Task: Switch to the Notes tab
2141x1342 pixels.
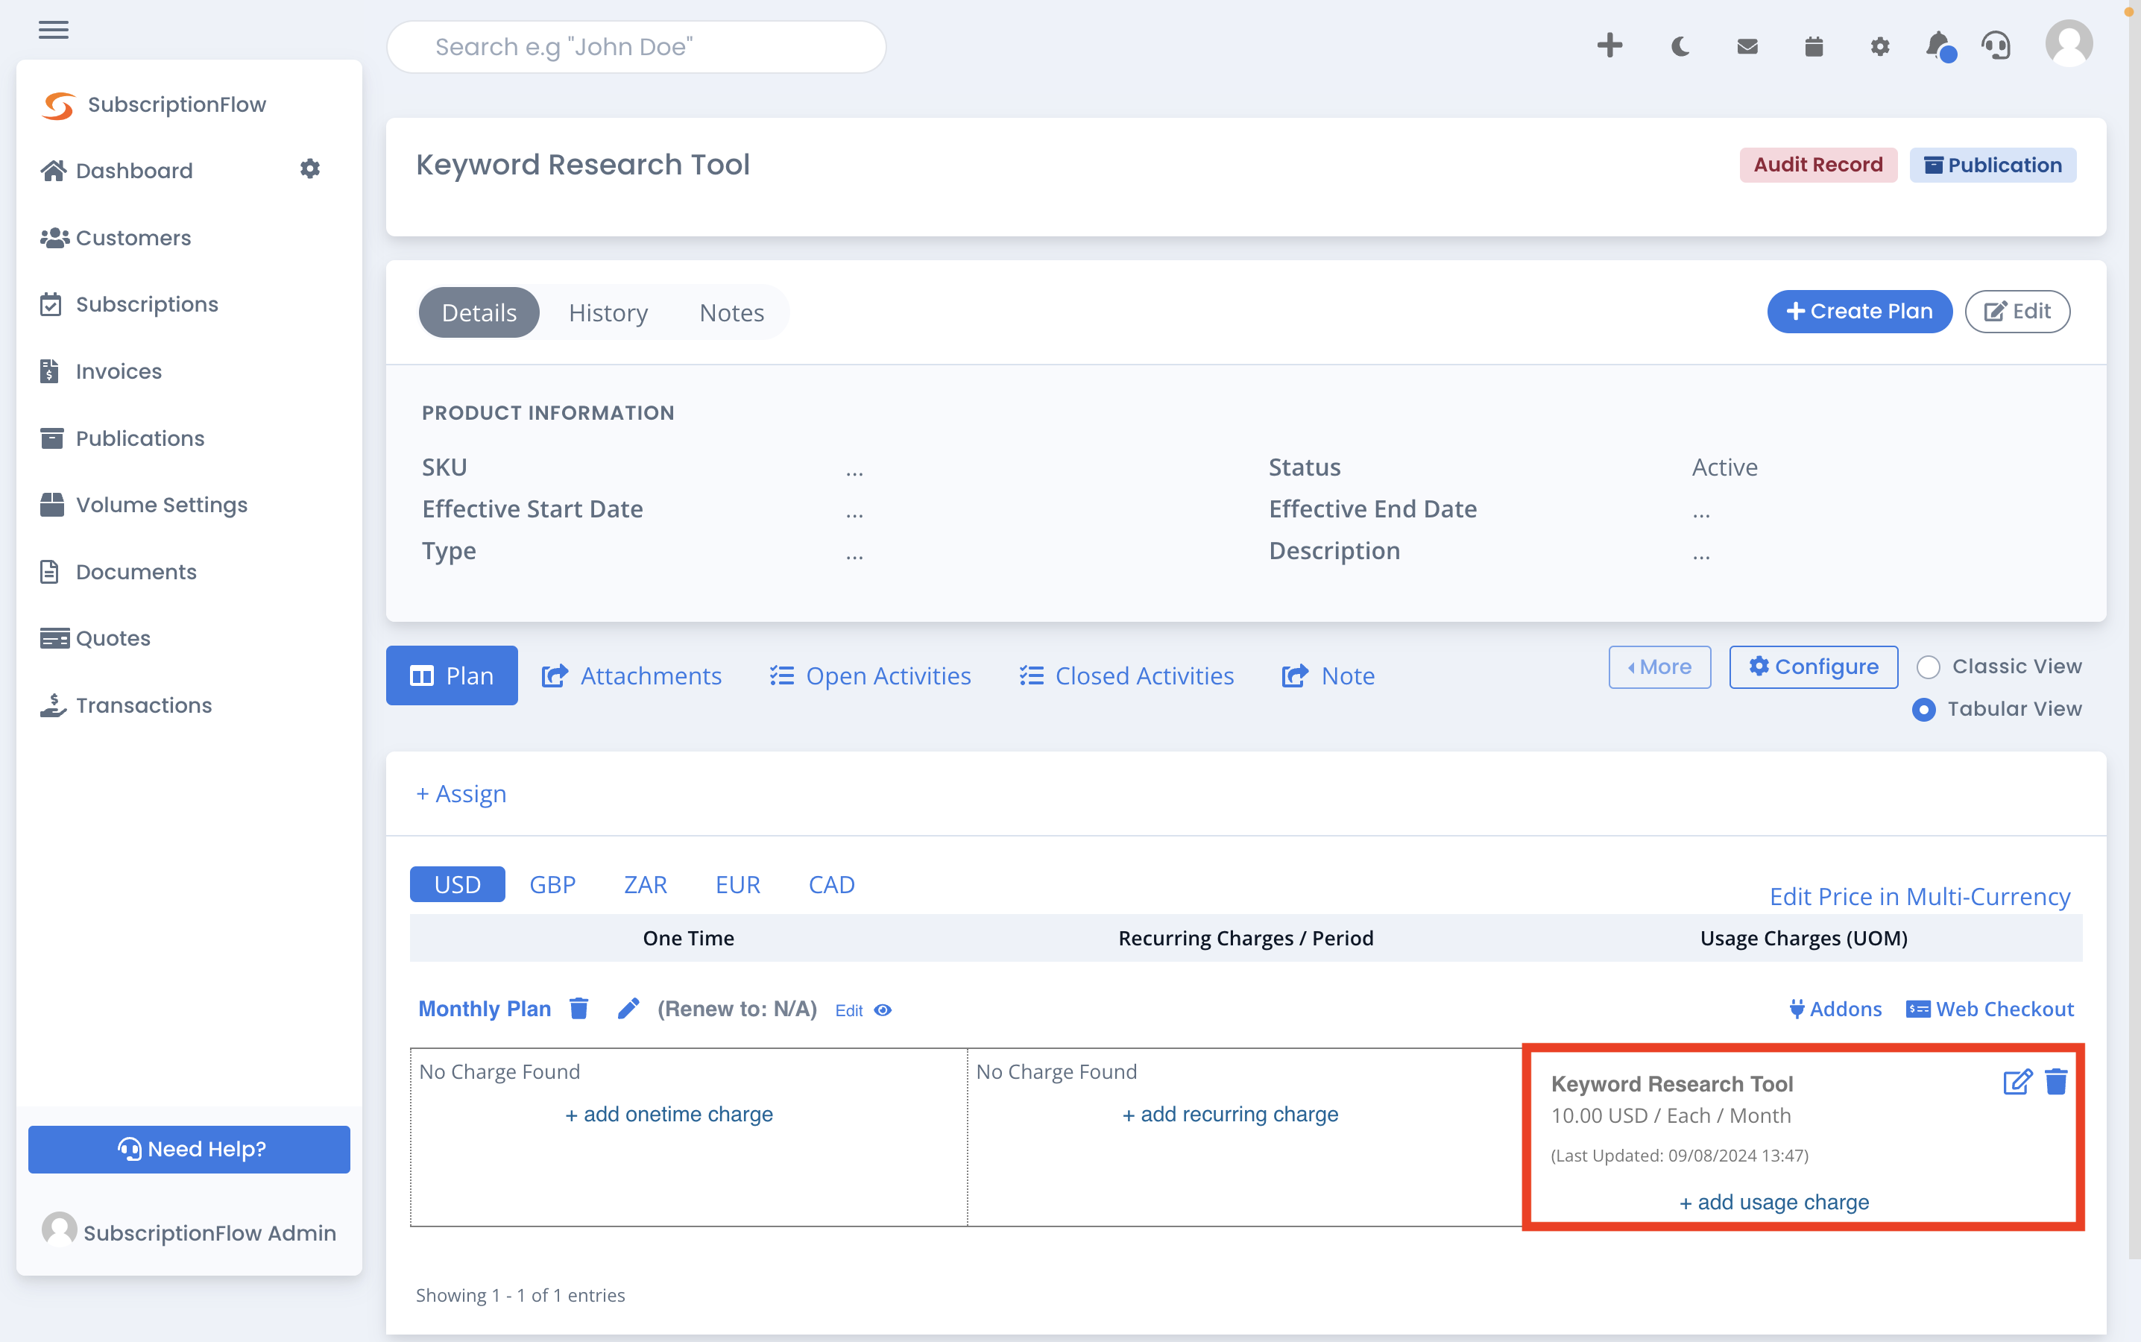Action: click(x=732, y=312)
